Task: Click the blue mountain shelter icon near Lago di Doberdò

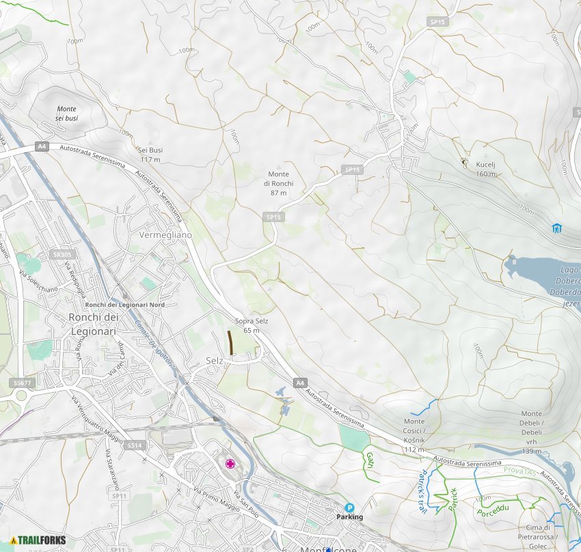Action: point(556,228)
